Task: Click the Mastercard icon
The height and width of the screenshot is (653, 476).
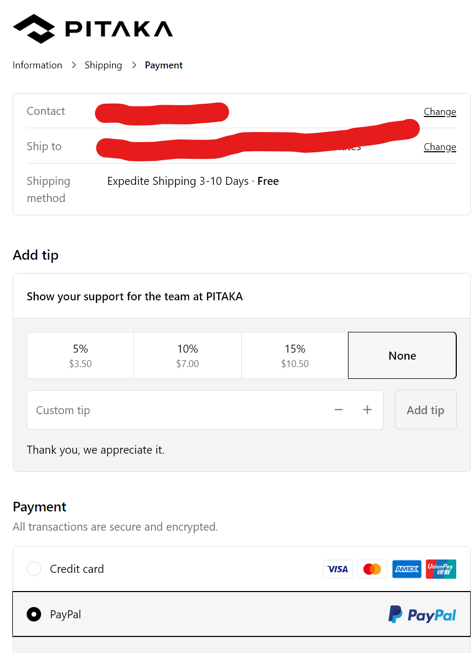Action: coord(372,569)
